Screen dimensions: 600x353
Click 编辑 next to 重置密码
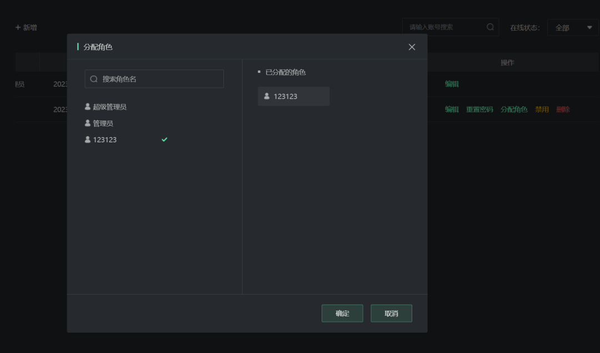pos(452,110)
